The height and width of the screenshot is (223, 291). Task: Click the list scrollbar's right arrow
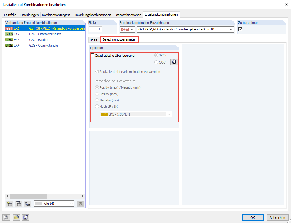[83, 196]
